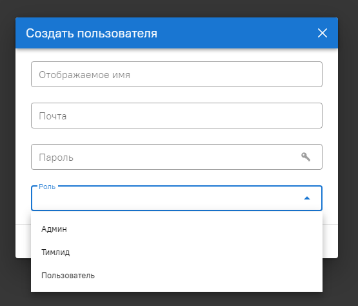
Task: Click into the Почта email field
Action: (x=177, y=116)
